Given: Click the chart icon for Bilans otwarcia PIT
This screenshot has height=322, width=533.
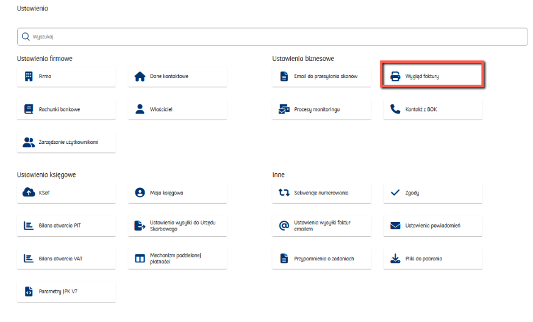Looking at the screenshot, I should [x=29, y=226].
